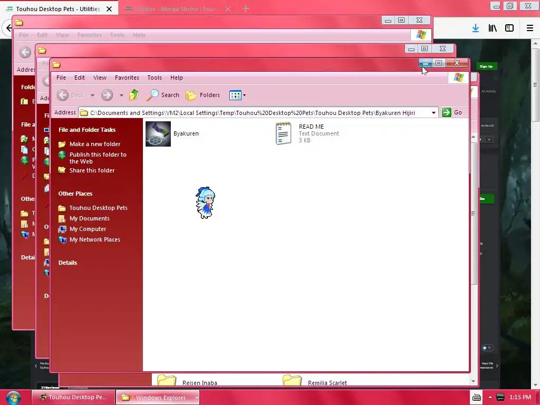Expand the Views dropdown arrow
Image resolution: width=540 pixels, height=405 pixels.
[x=245, y=95]
